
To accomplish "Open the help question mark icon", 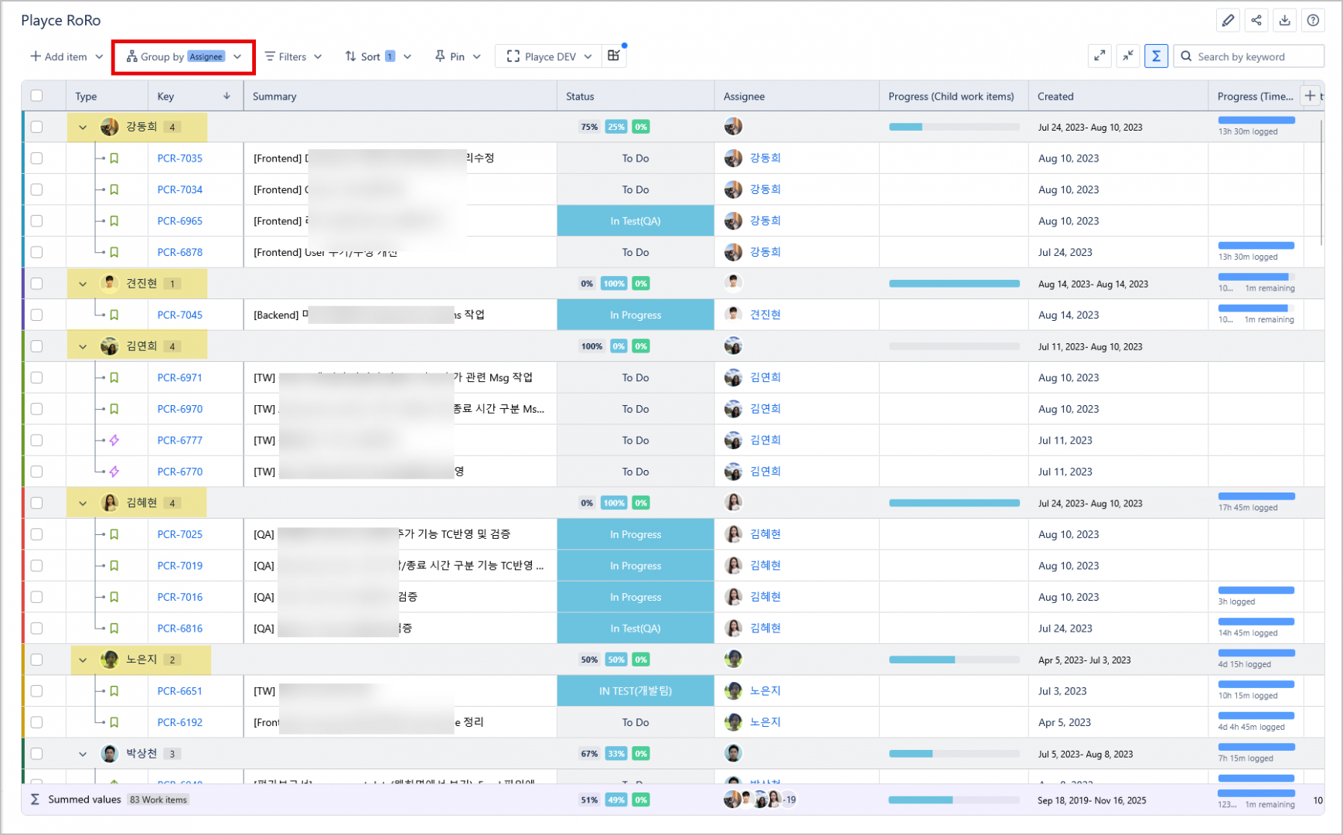I will pos(1313,21).
